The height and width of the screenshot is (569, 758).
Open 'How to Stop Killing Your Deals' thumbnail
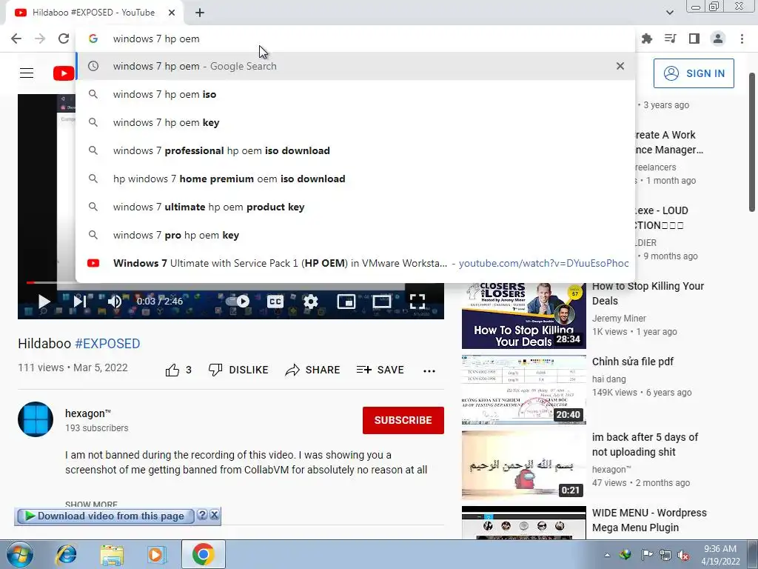point(523,316)
